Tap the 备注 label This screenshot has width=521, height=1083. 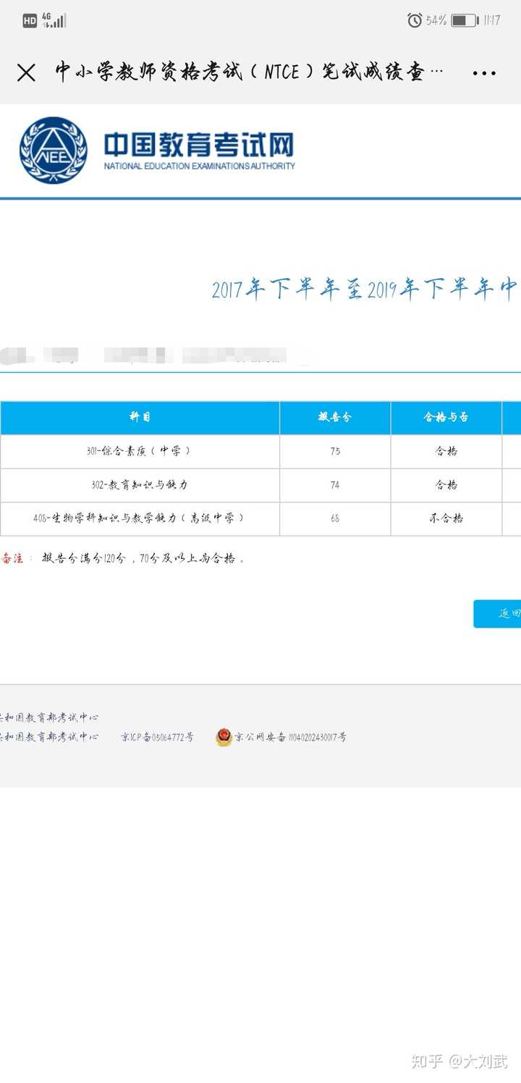pyautogui.click(x=12, y=558)
